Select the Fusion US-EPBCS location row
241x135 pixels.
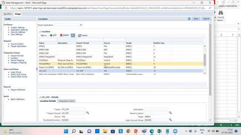click(x=121, y=67)
